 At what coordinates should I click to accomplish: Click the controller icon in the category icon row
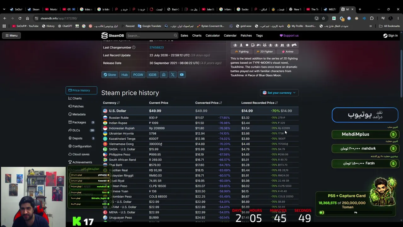pos(294,45)
